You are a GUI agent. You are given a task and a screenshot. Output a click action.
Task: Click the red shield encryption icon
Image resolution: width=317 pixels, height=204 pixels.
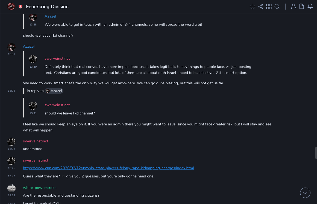tap(20, 7)
